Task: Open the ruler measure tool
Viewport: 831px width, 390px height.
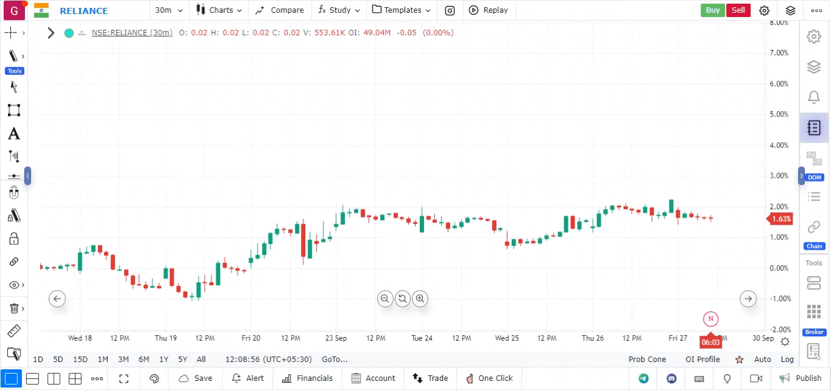Action: pos(13,331)
